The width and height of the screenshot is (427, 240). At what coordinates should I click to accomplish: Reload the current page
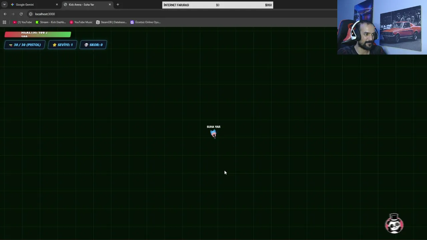21,14
